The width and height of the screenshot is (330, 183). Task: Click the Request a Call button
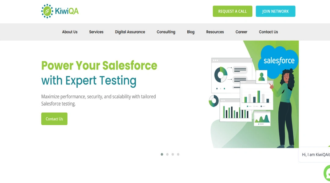pos(232,11)
